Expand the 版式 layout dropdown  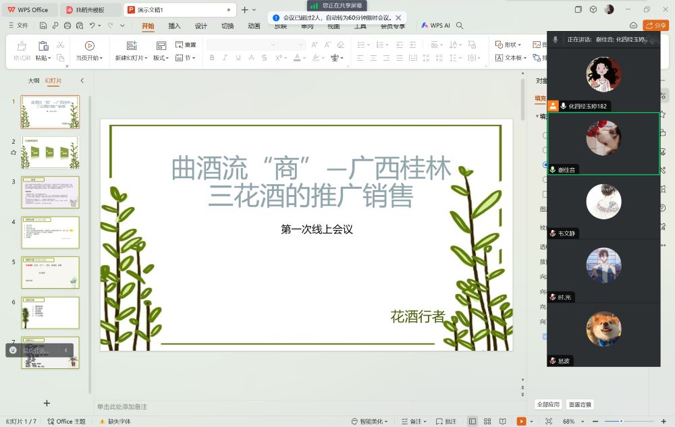(x=161, y=58)
